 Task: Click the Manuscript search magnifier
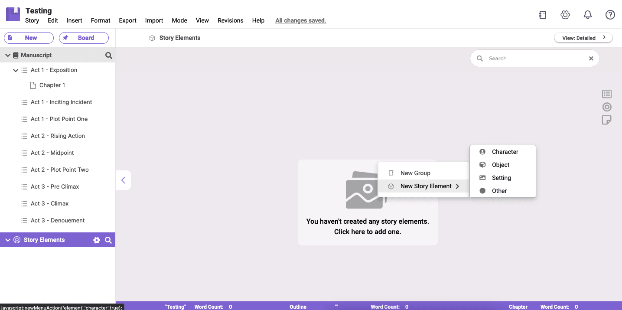pos(109,55)
